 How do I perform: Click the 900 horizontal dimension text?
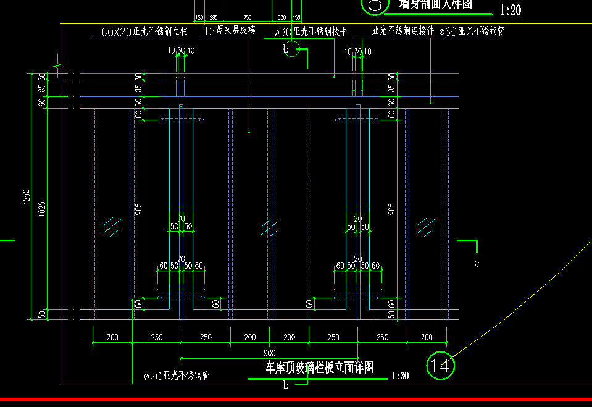[x=269, y=353]
